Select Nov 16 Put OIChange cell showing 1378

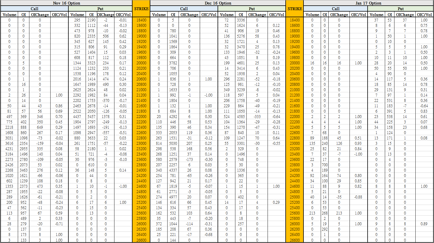tap(105, 117)
